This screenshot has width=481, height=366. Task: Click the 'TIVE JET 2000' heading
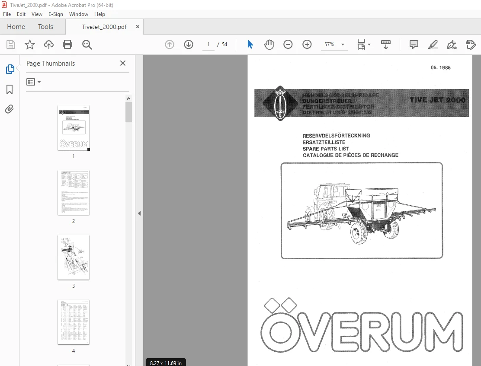click(437, 100)
